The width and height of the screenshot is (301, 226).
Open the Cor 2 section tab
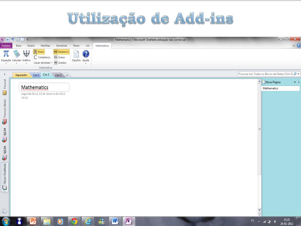pos(46,74)
